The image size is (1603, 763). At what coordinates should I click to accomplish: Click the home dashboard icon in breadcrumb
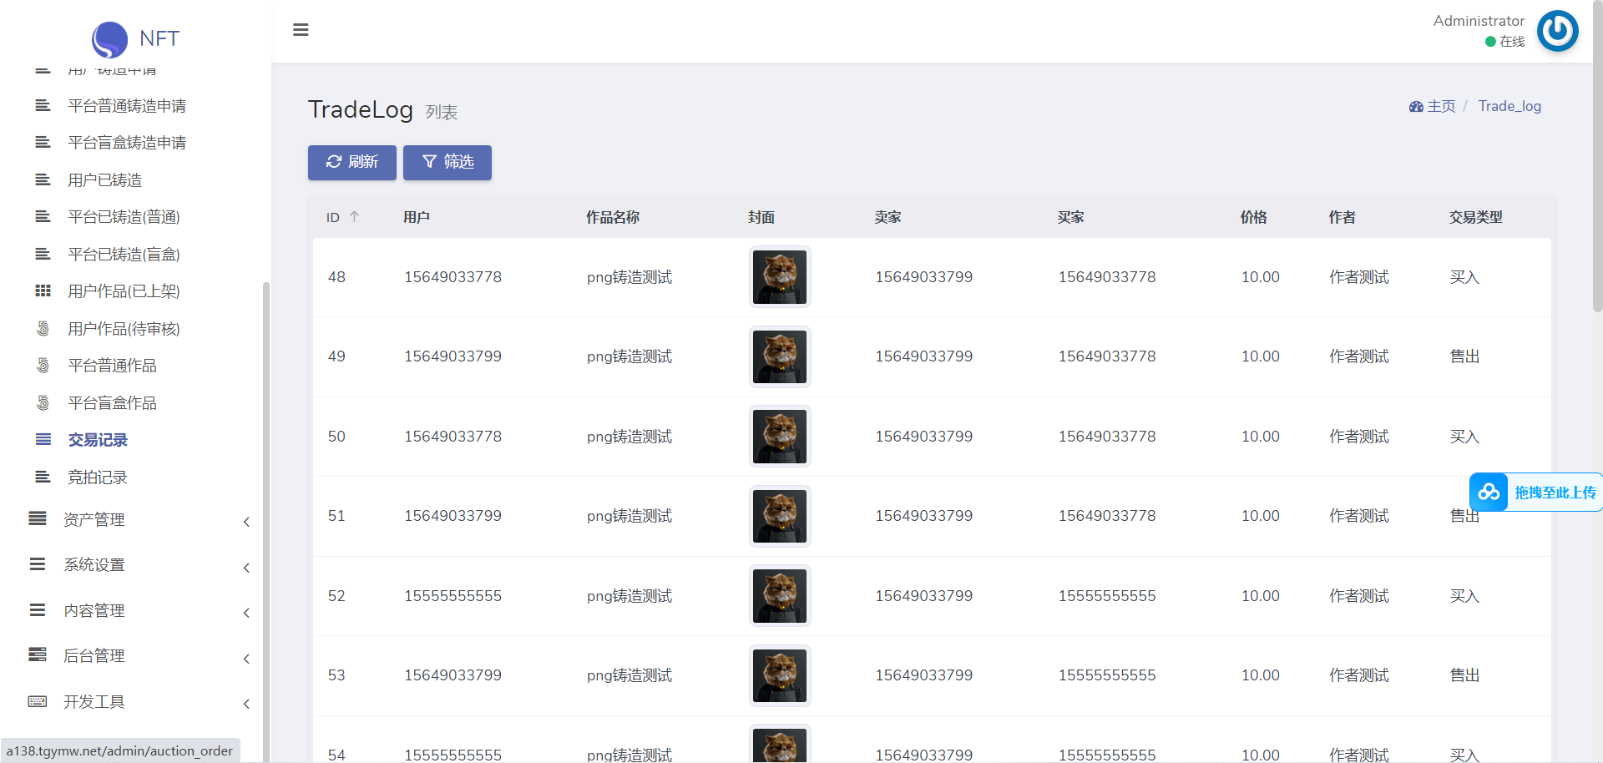pos(1416,107)
